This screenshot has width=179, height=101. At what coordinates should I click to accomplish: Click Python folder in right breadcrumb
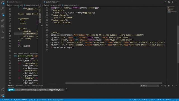point(47,5)
